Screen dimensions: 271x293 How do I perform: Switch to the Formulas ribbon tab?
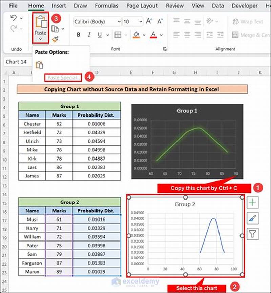[106, 6]
